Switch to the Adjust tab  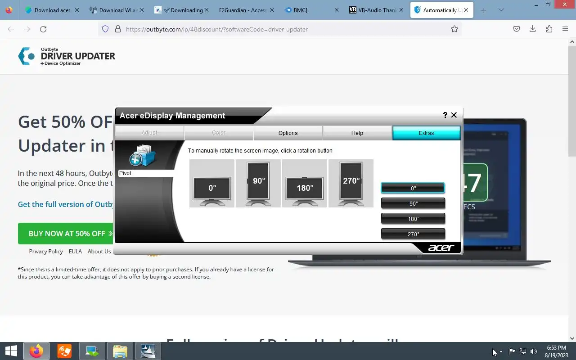[149, 133]
